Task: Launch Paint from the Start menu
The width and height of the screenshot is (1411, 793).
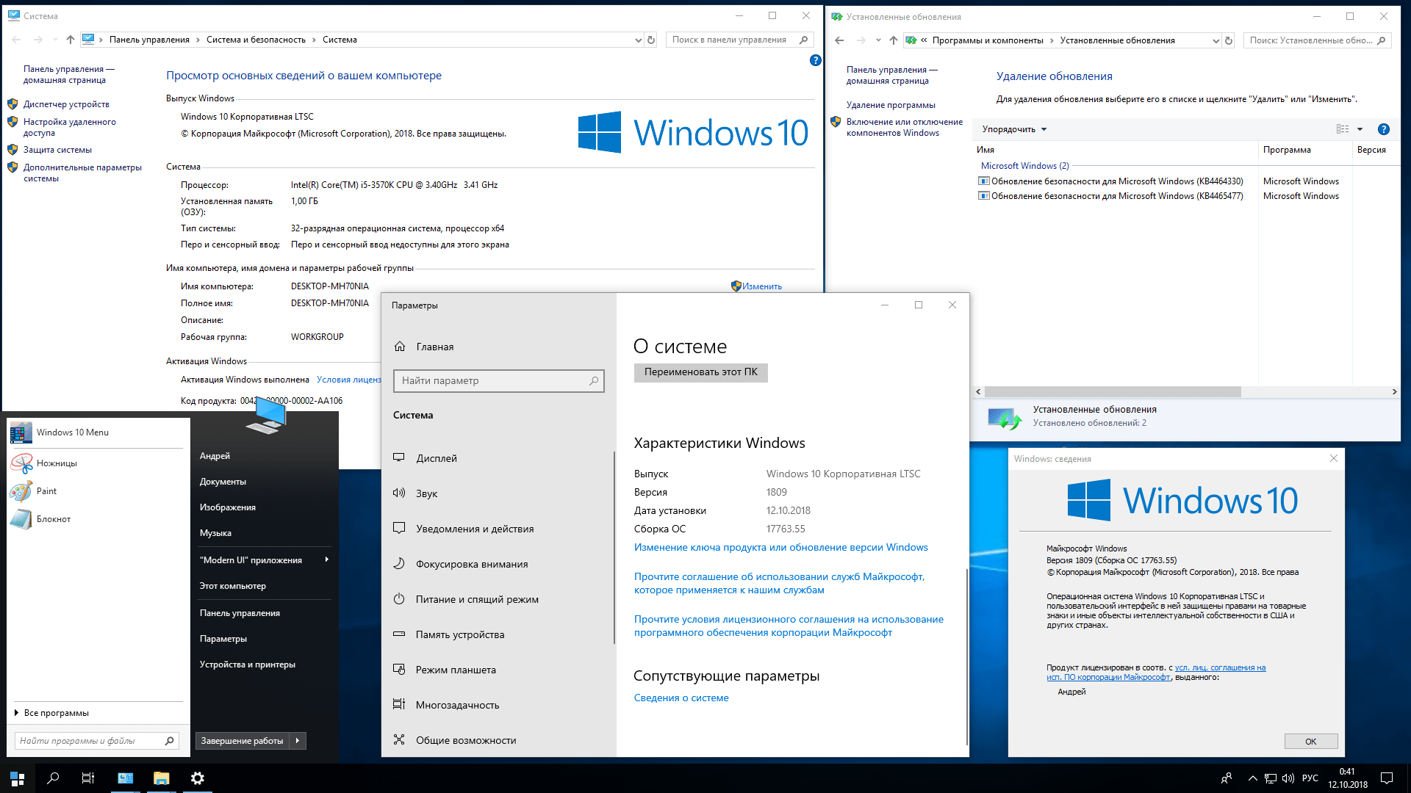Action: click(44, 490)
